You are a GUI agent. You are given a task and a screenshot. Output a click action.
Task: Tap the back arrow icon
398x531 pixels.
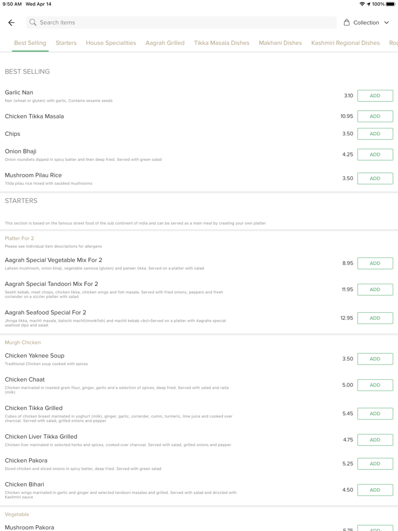11,23
